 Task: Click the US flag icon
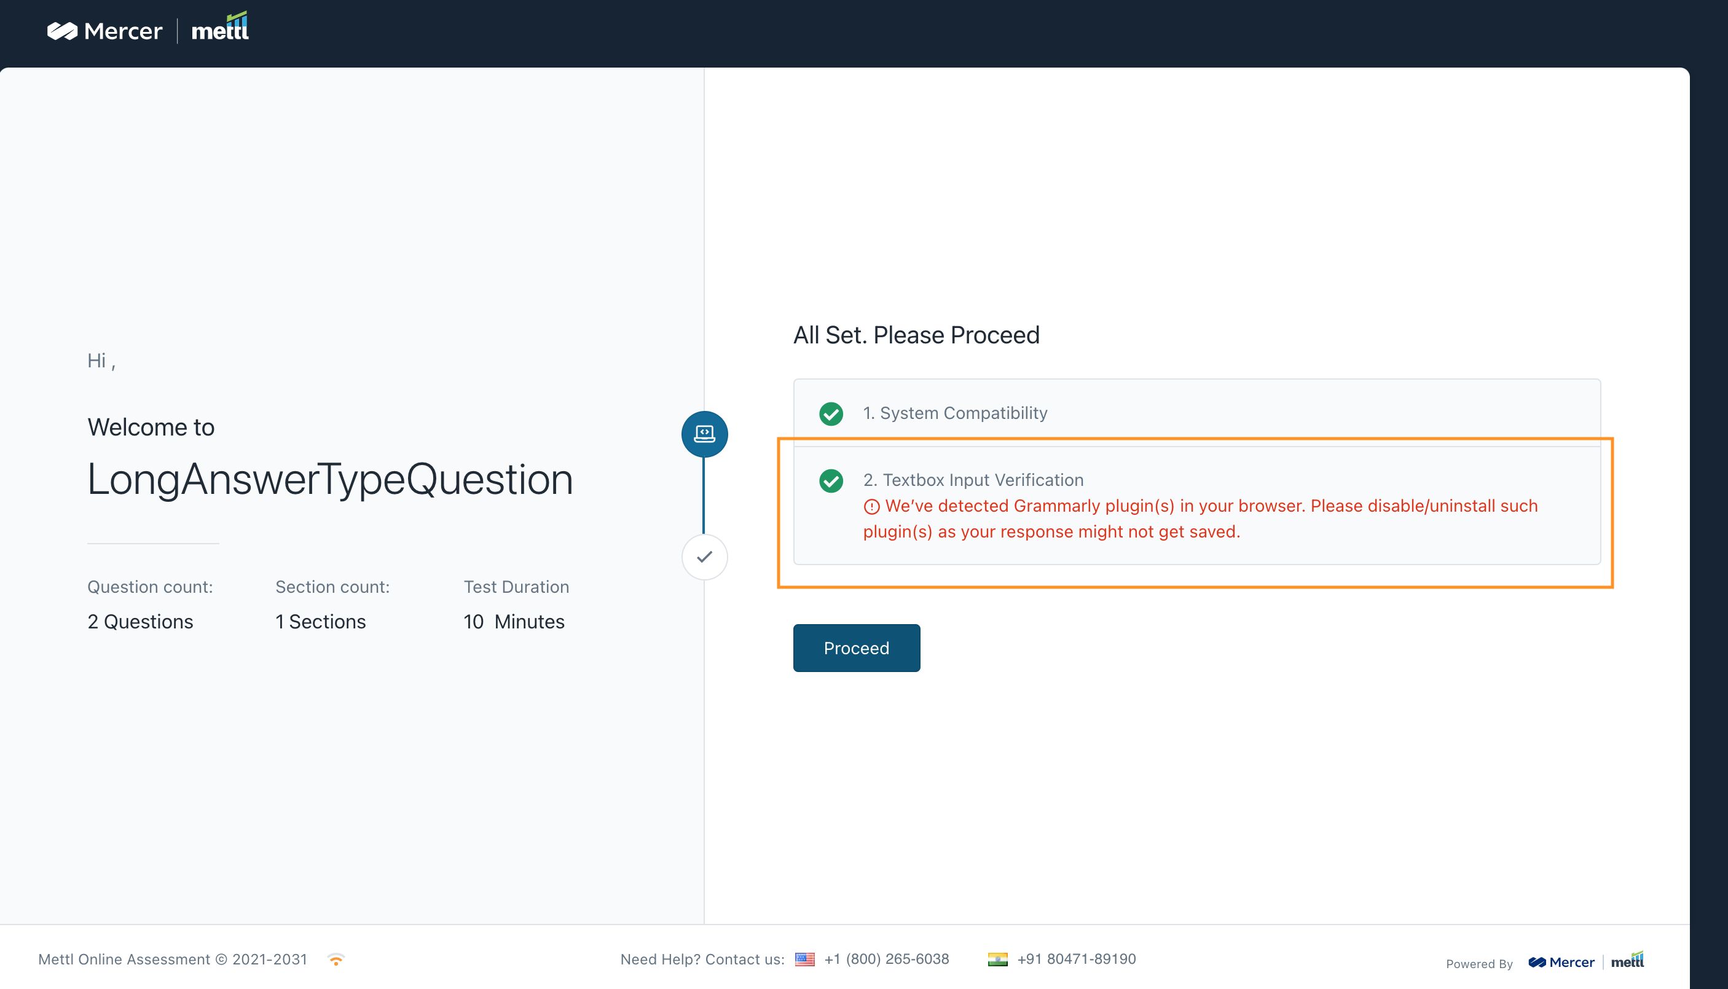tap(804, 959)
